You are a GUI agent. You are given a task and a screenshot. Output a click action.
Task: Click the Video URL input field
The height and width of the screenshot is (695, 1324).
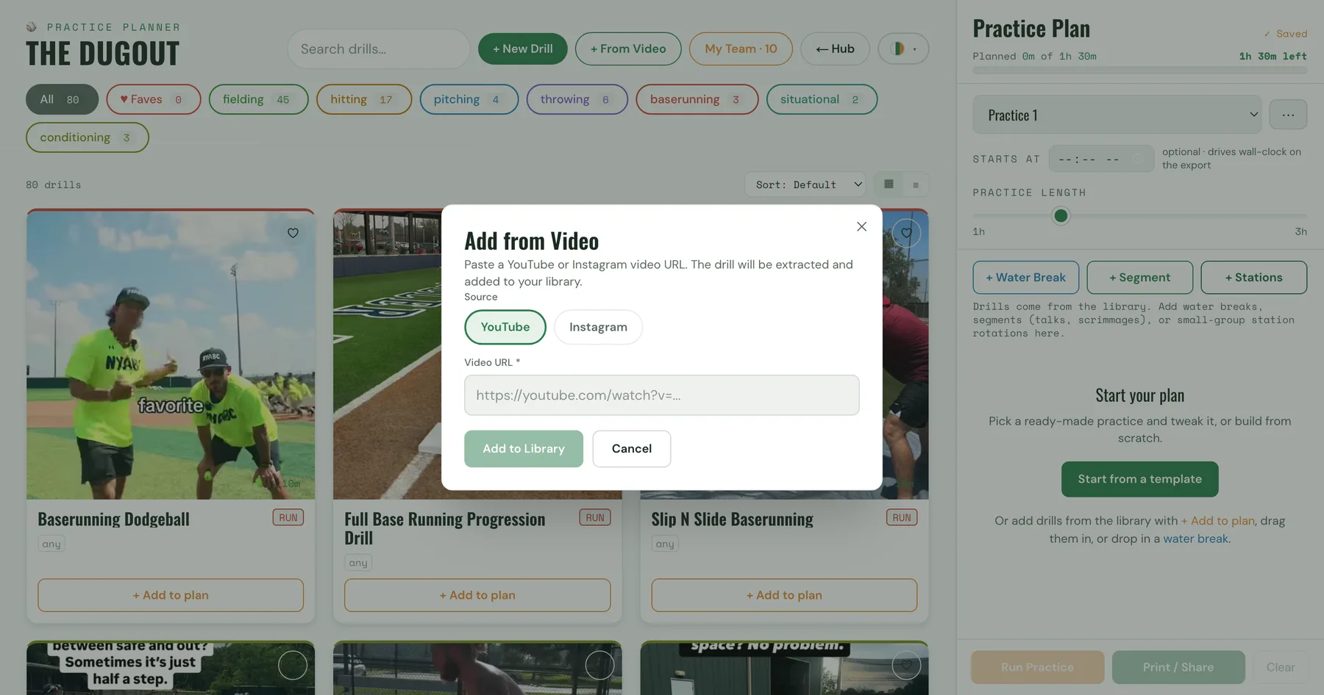tap(661, 395)
